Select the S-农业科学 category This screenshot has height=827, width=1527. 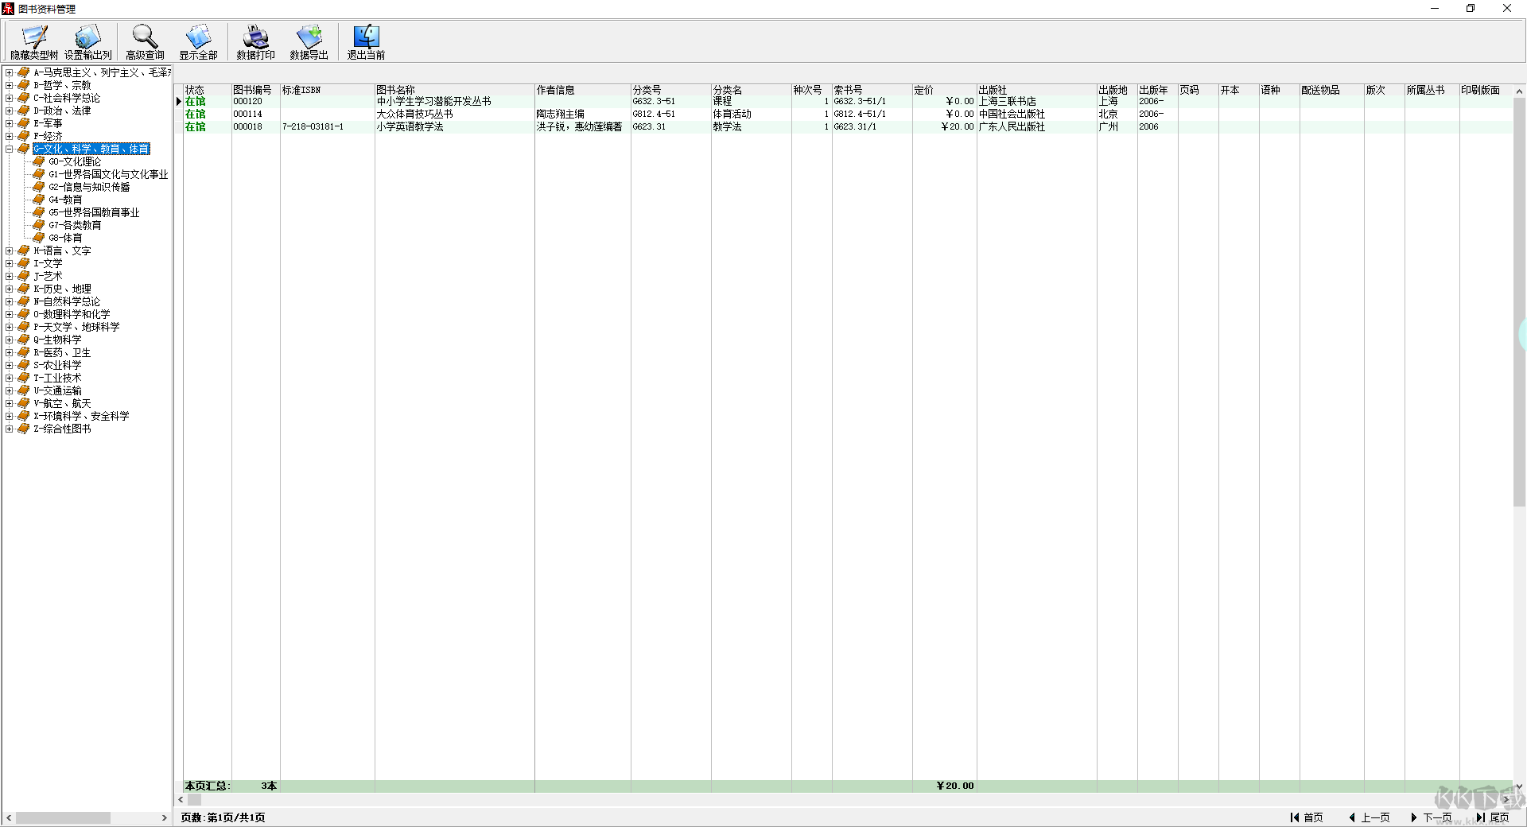click(x=57, y=365)
